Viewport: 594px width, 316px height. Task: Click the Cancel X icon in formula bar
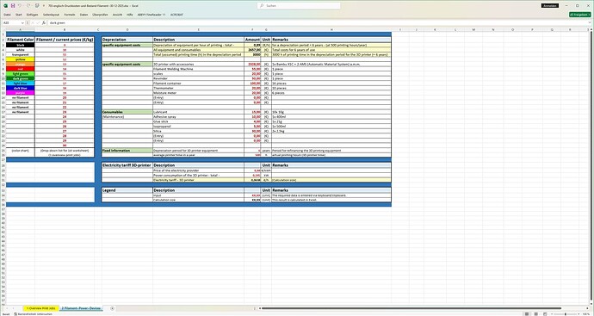coord(33,22)
